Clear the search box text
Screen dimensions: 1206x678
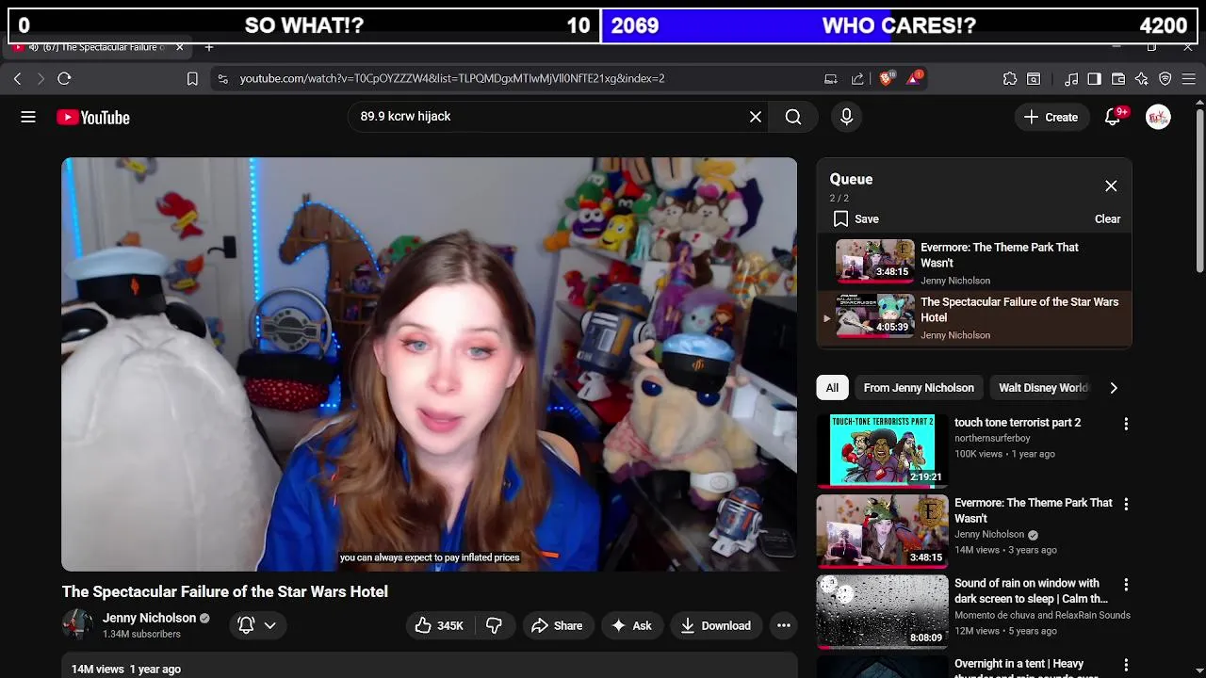coord(755,117)
